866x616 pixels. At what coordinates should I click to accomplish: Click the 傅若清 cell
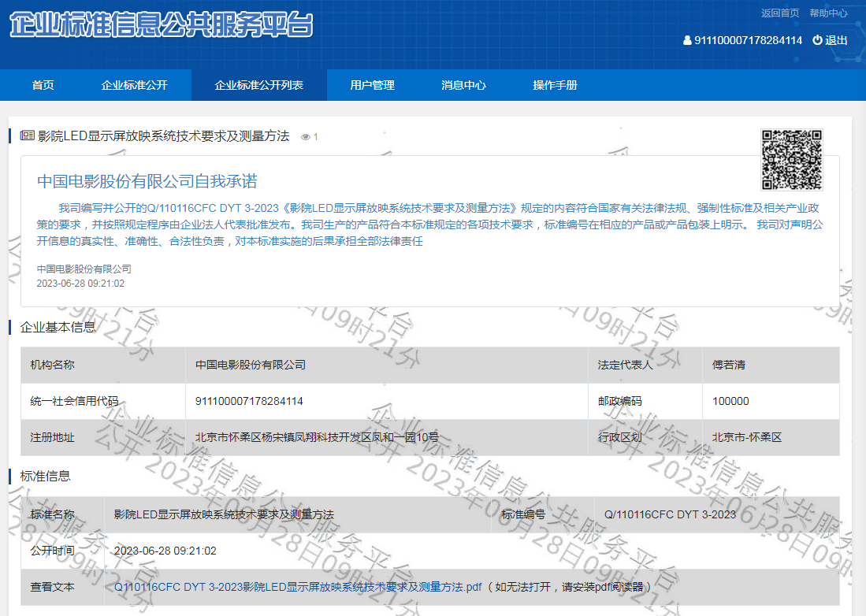[771, 365]
